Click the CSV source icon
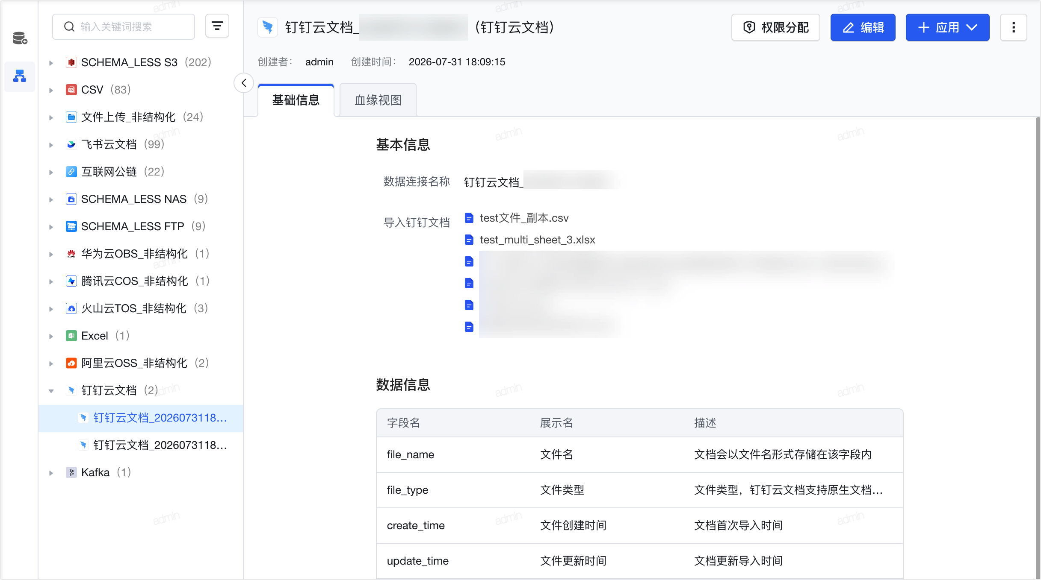 coord(71,90)
